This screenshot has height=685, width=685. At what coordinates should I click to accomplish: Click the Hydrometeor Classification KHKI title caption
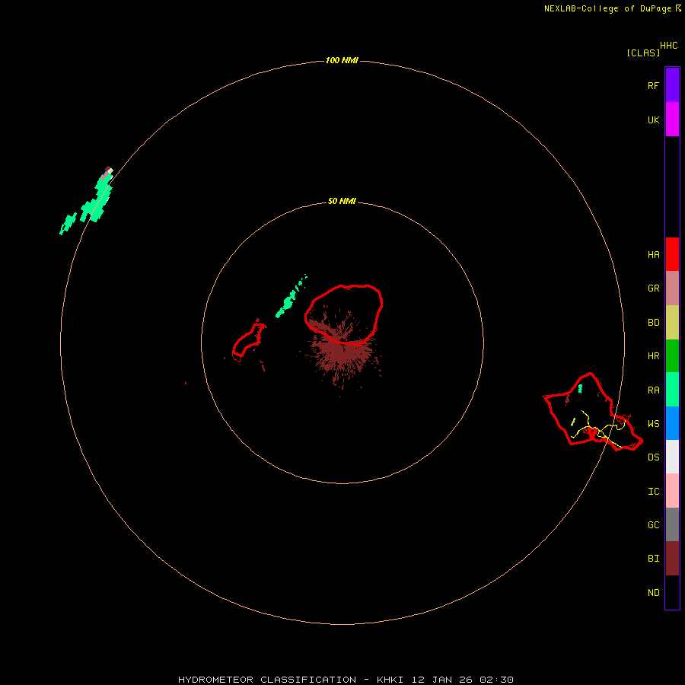coord(346,680)
